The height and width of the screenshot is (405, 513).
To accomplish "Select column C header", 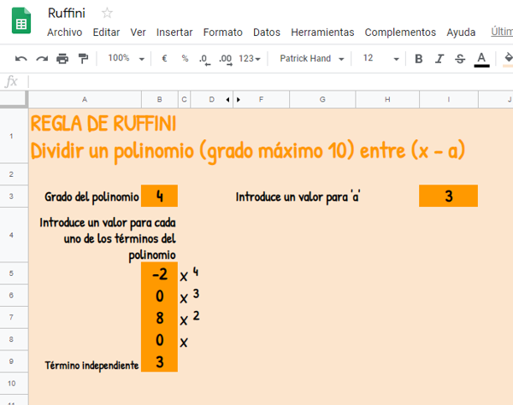I will 184,100.
